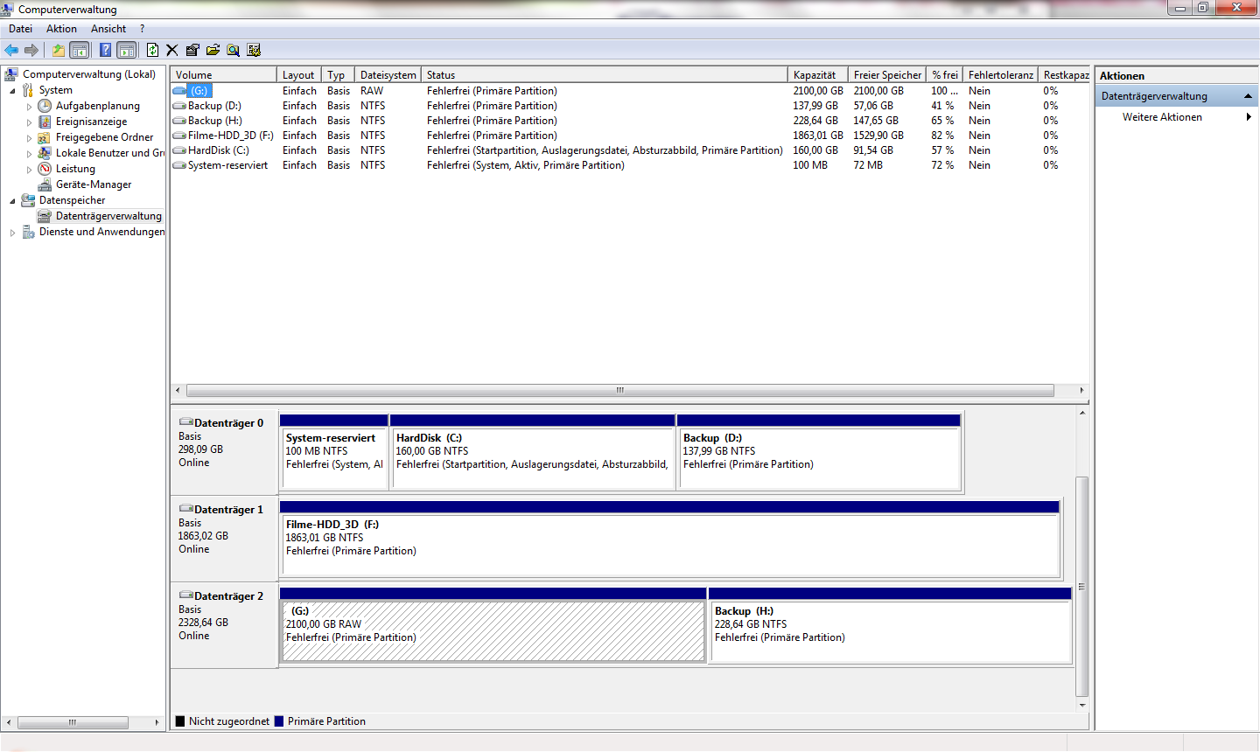The image size is (1260, 752).
Task: Select the (G:) RAW partition block
Action: [x=493, y=624]
